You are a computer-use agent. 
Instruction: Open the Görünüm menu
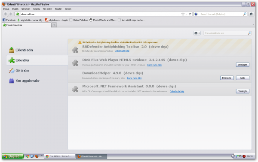tap(26, 9)
